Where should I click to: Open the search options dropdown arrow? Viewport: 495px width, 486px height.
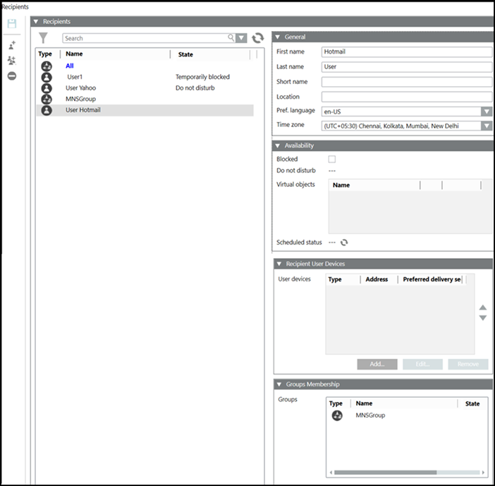coord(242,38)
